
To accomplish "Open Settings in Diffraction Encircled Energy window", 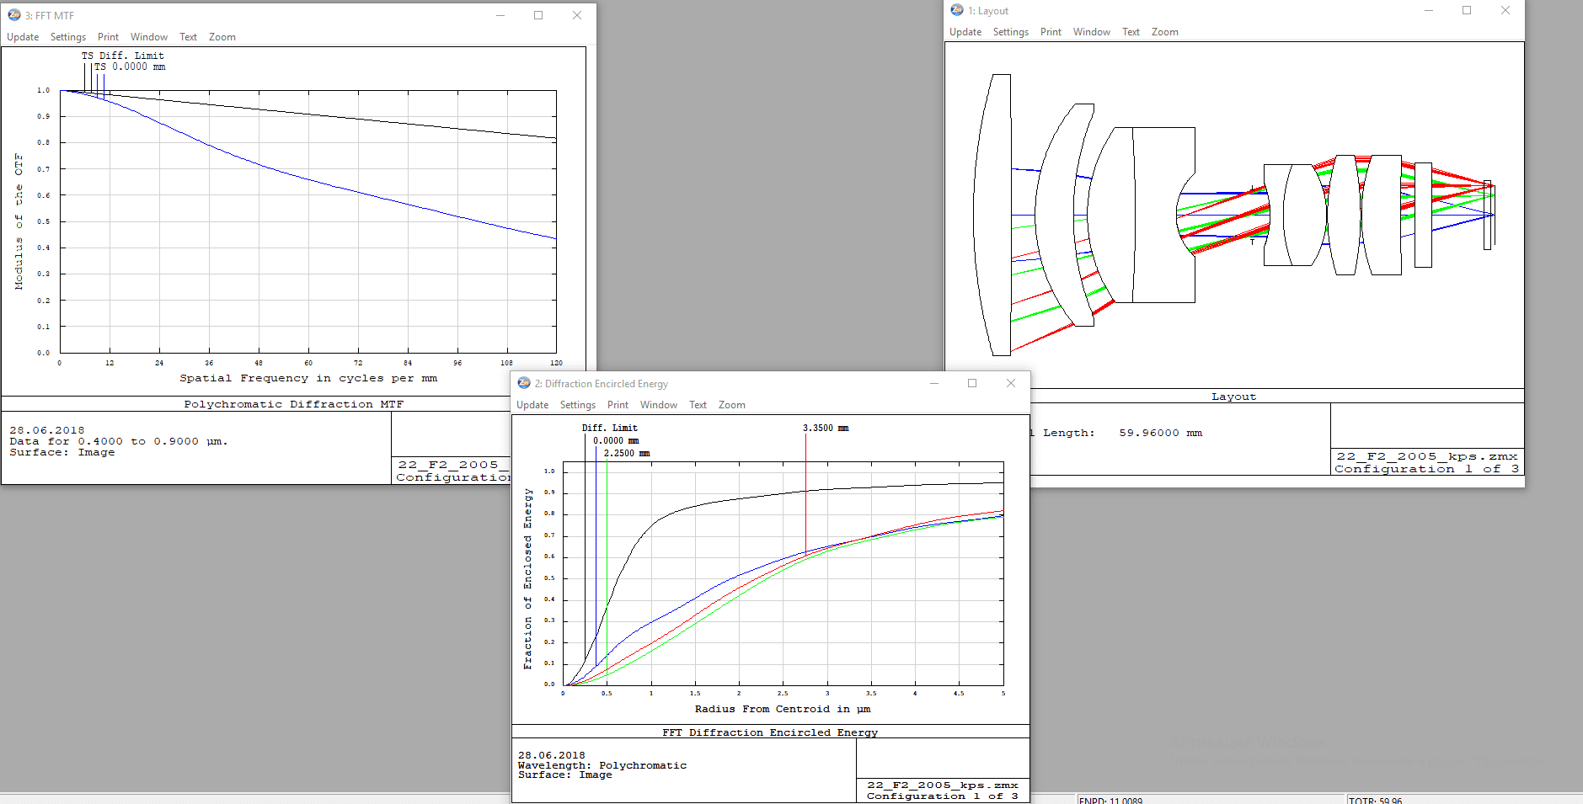I will point(578,405).
